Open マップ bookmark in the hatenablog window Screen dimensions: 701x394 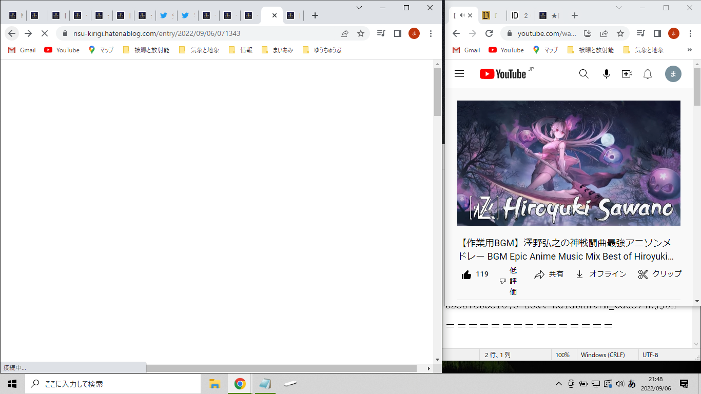pyautogui.click(x=101, y=50)
